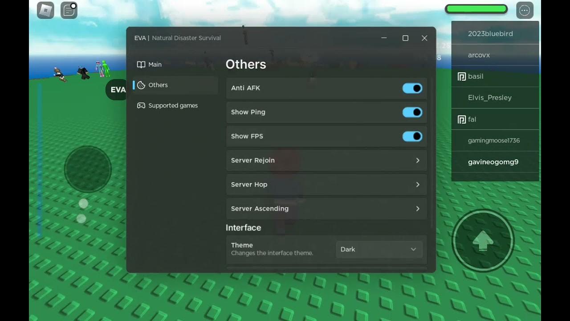
Task: Click the cookie icon beside Others
Action: tap(141, 85)
